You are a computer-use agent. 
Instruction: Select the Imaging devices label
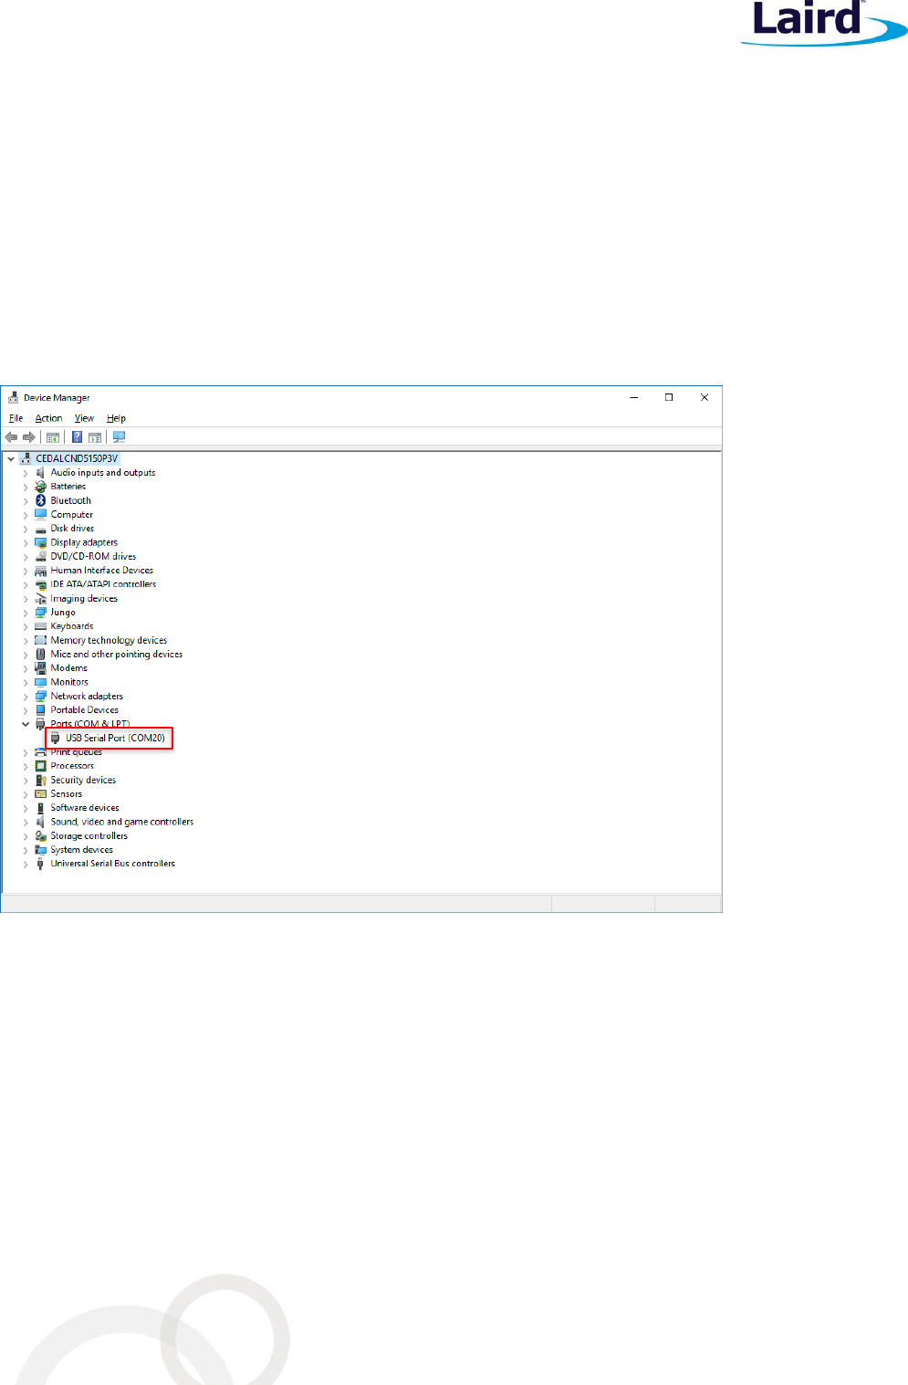click(84, 599)
